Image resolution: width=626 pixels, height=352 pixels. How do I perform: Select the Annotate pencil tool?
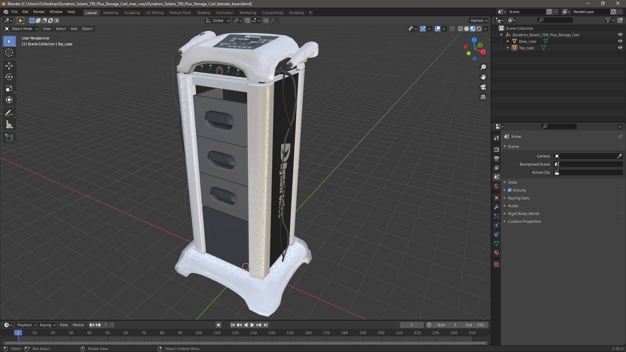click(x=9, y=113)
